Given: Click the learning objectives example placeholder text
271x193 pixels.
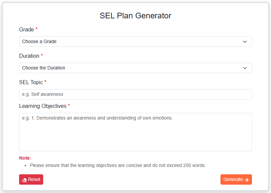Looking at the screenshot, I should (96, 118).
